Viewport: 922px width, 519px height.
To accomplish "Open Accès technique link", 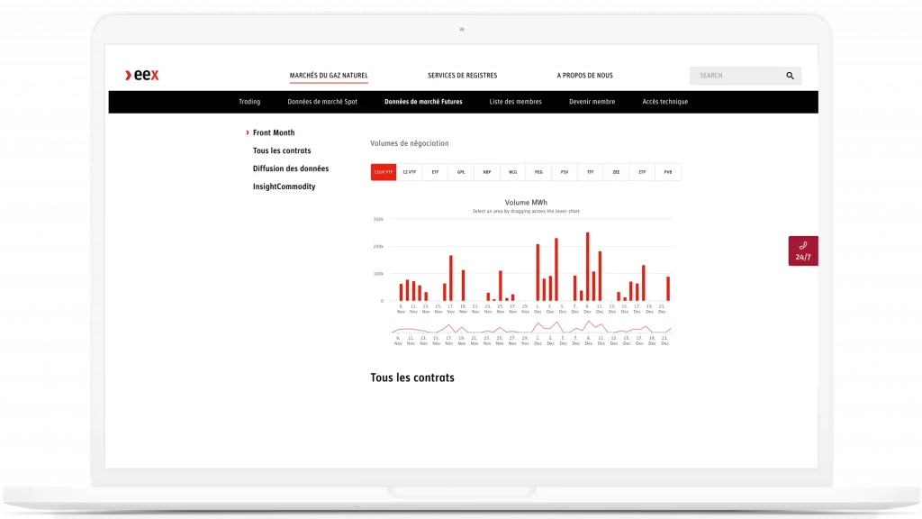I will [664, 102].
